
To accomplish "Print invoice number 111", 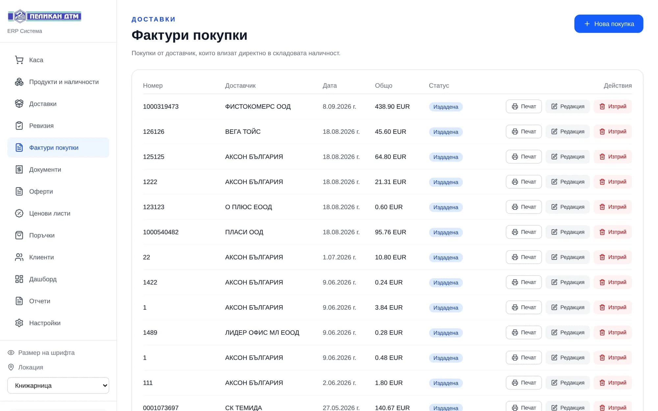I will tap(523, 383).
